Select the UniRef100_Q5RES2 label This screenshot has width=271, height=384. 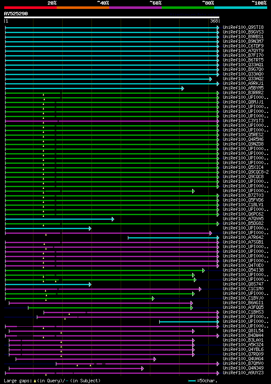click(x=243, y=135)
